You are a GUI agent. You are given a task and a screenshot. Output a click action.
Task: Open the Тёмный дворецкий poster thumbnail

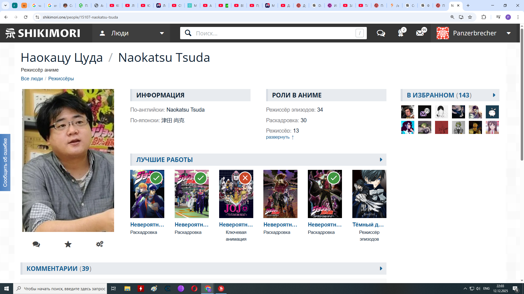[x=369, y=194]
